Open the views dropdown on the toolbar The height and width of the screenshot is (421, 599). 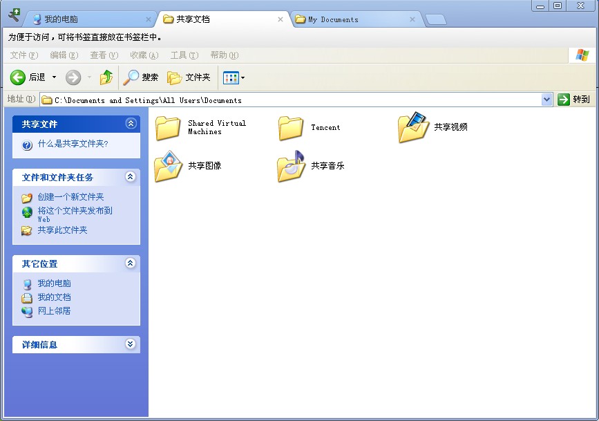tap(241, 77)
